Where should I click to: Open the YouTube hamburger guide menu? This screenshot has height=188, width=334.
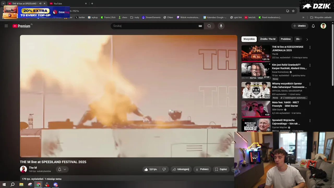click(6, 26)
